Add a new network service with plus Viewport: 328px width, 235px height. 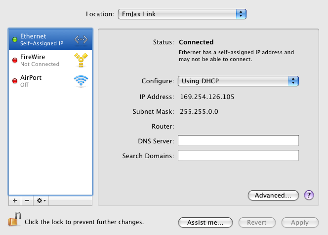click(15, 201)
